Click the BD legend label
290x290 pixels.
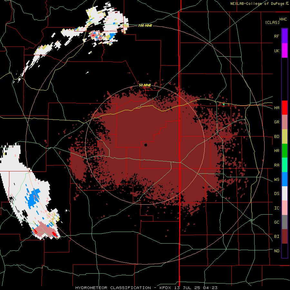click(276, 137)
